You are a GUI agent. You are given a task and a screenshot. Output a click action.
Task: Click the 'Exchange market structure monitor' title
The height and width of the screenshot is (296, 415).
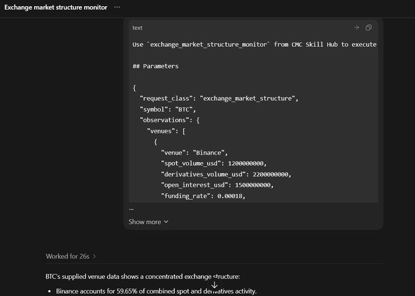[x=56, y=7]
